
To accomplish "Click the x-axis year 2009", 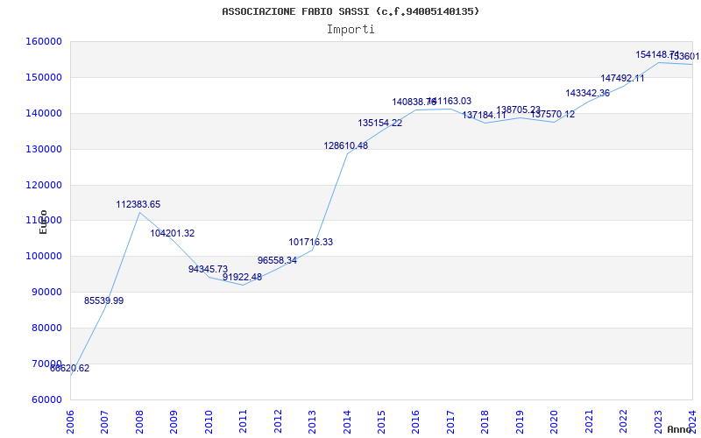I will pos(173,422).
